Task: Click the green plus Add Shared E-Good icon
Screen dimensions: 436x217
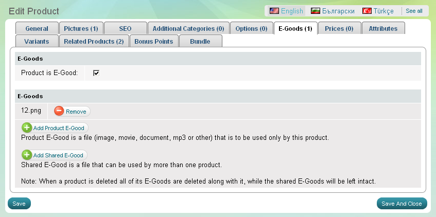Action: (27, 155)
